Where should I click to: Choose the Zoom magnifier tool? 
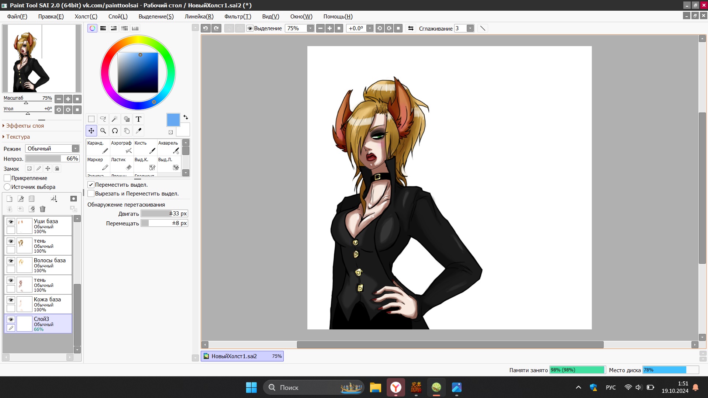pyautogui.click(x=103, y=131)
